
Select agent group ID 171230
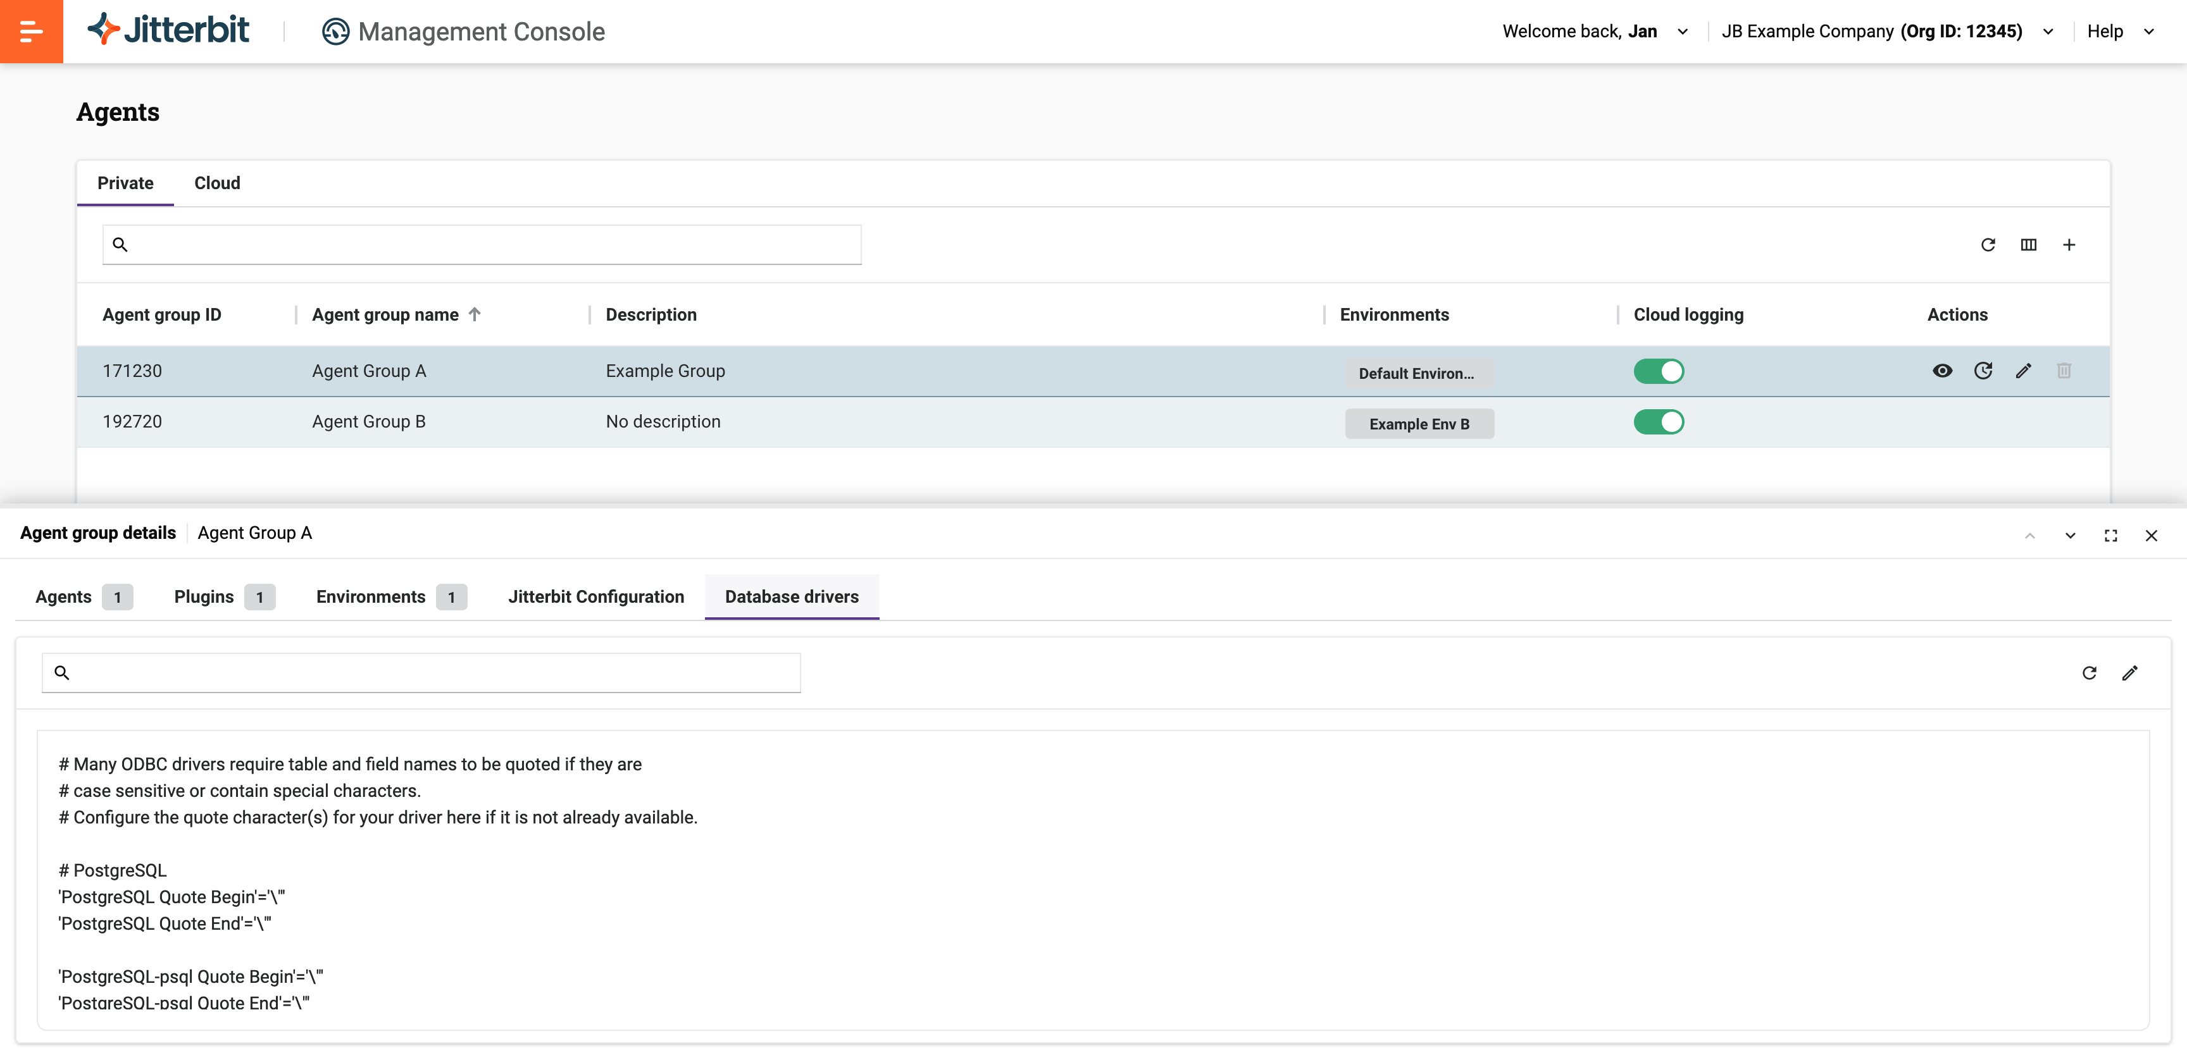(132, 371)
